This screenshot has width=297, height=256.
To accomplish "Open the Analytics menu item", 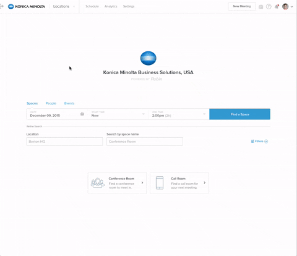I will point(111,6).
